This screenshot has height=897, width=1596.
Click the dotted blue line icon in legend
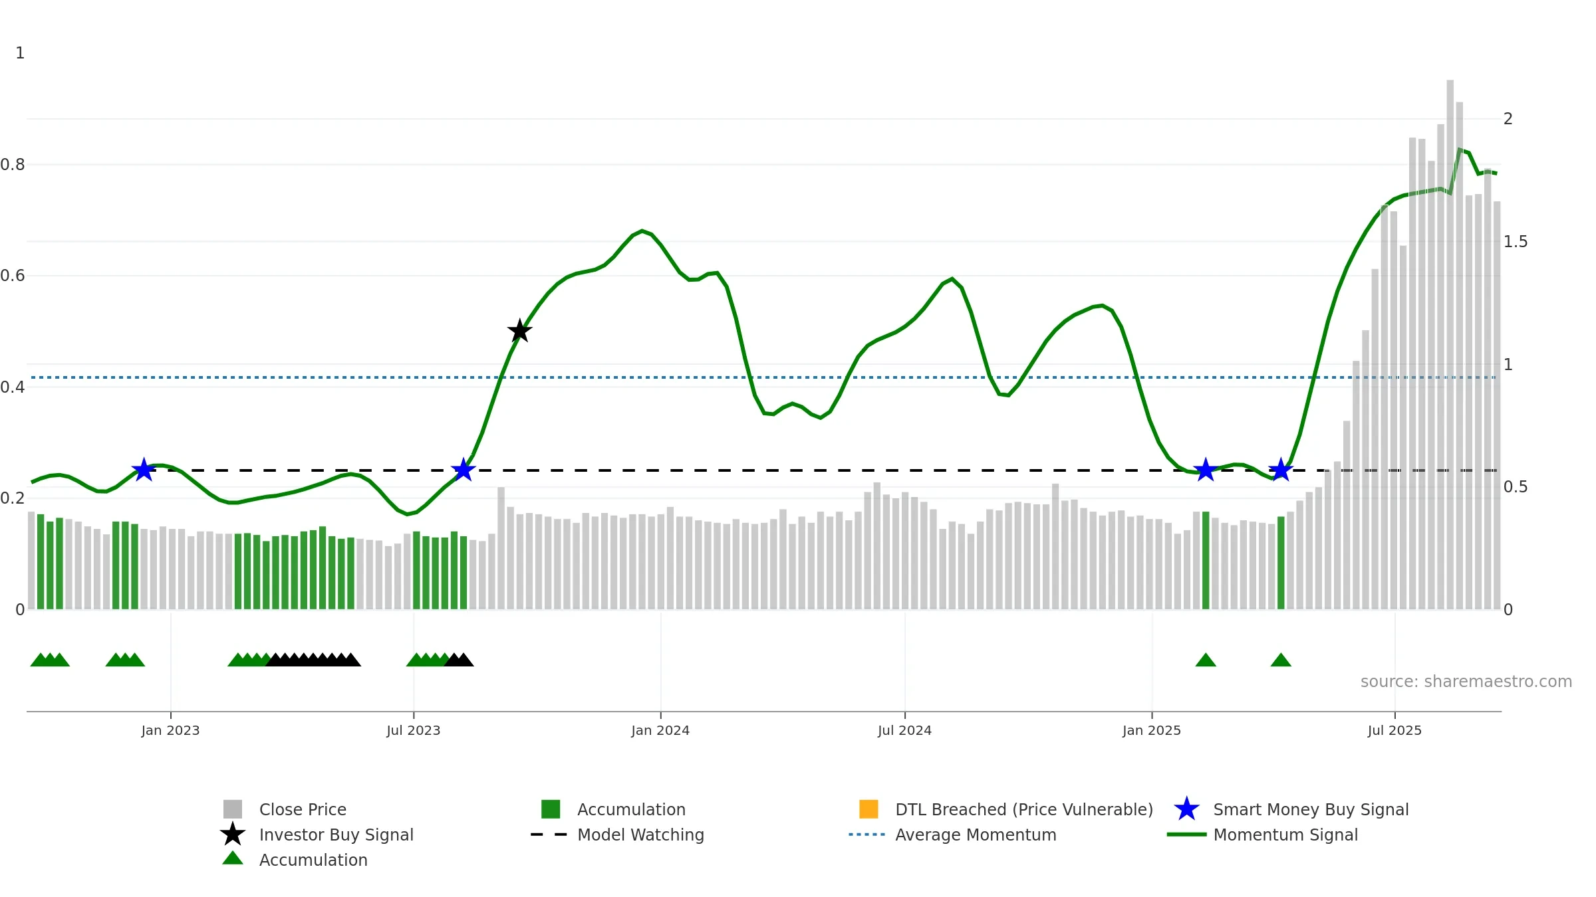pos(866,835)
